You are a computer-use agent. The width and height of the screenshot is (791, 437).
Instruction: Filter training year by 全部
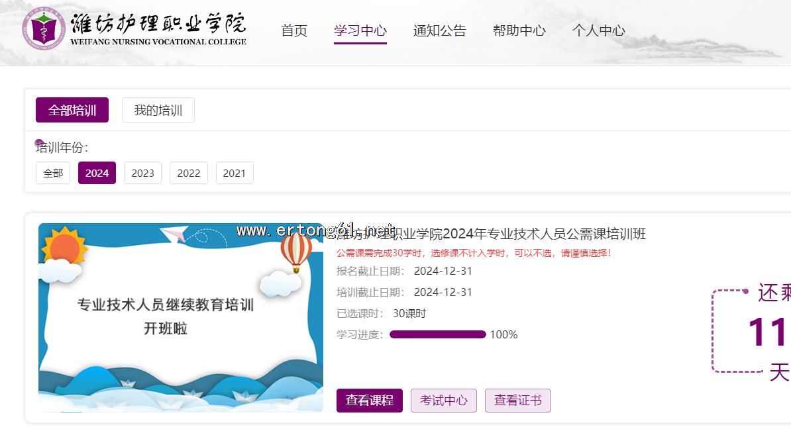[x=53, y=173]
